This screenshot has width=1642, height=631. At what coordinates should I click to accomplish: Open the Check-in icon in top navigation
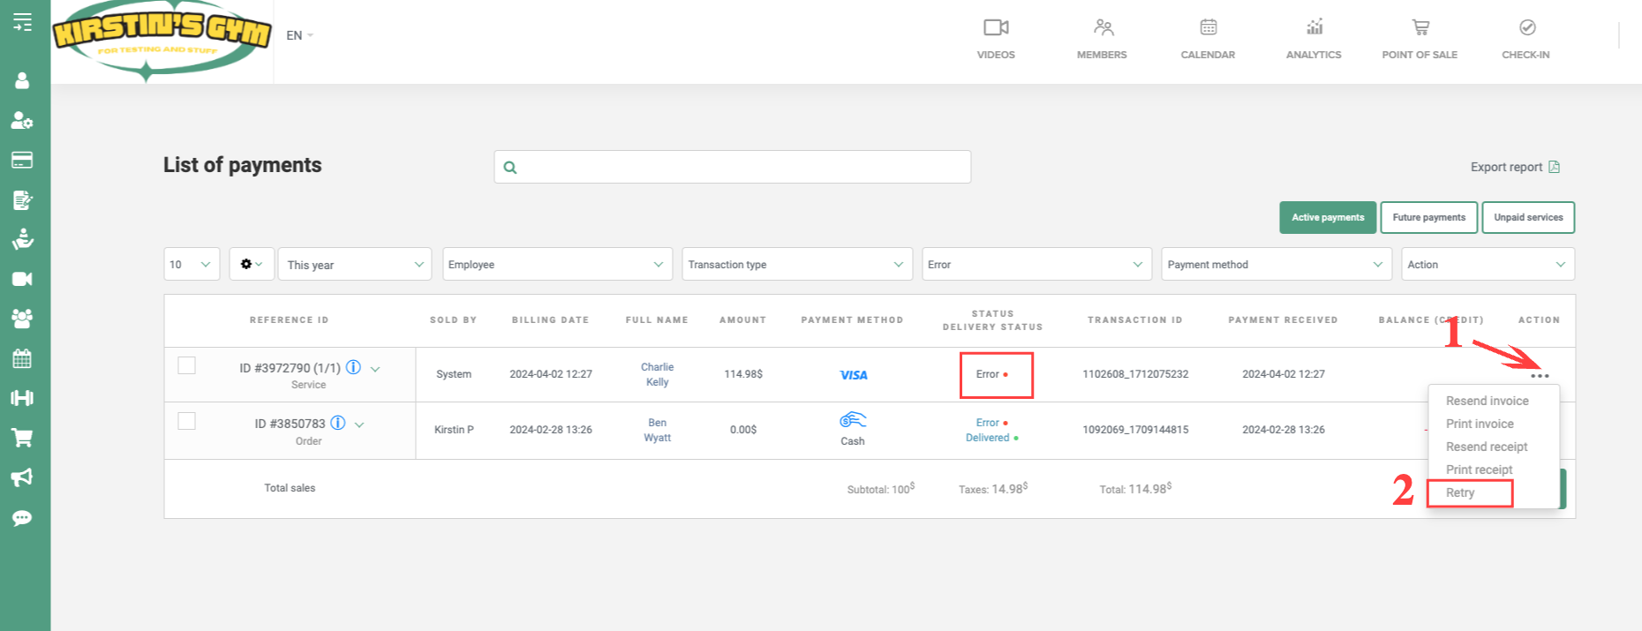click(x=1526, y=28)
